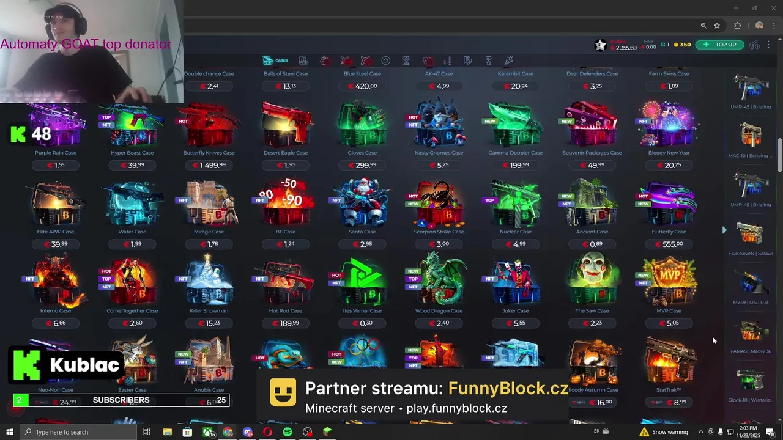
Task: Open the Souvenir Packages Case
Action: pos(592,125)
